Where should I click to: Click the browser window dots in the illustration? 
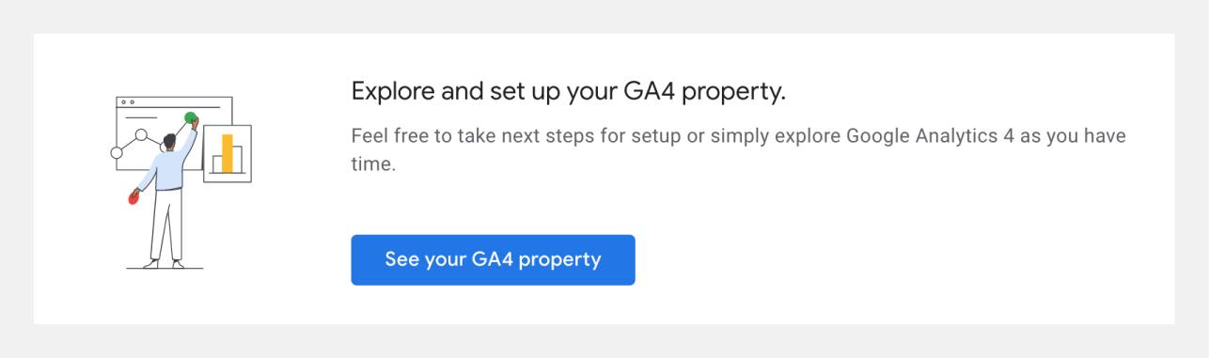(x=128, y=101)
